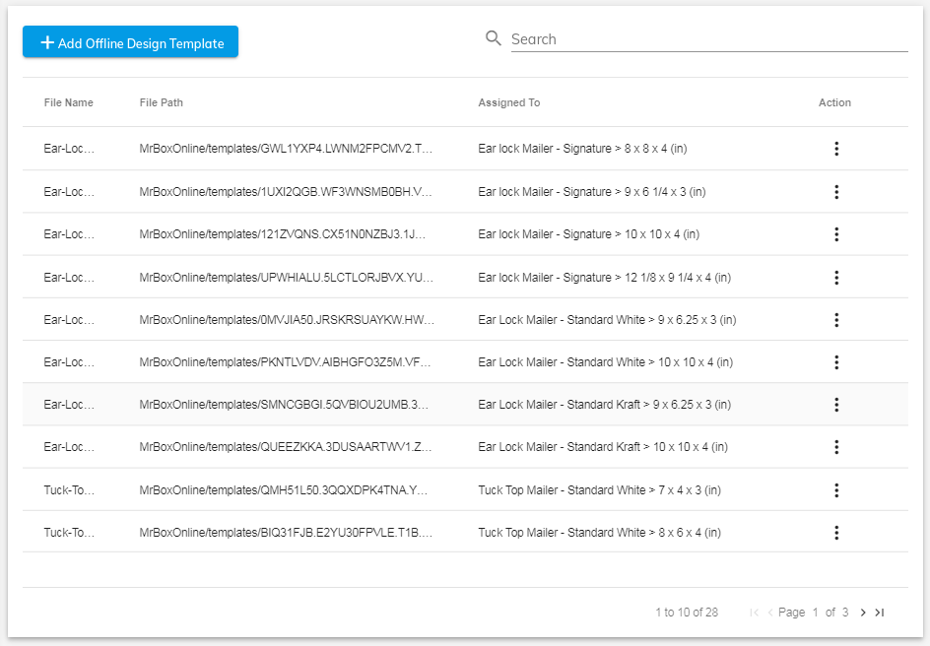Click the File Name column header

click(68, 102)
